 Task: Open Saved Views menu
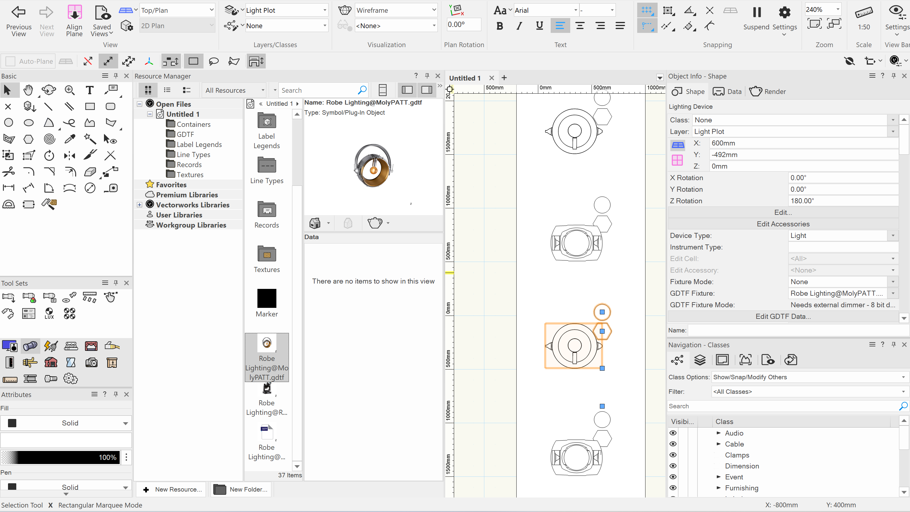point(102,21)
